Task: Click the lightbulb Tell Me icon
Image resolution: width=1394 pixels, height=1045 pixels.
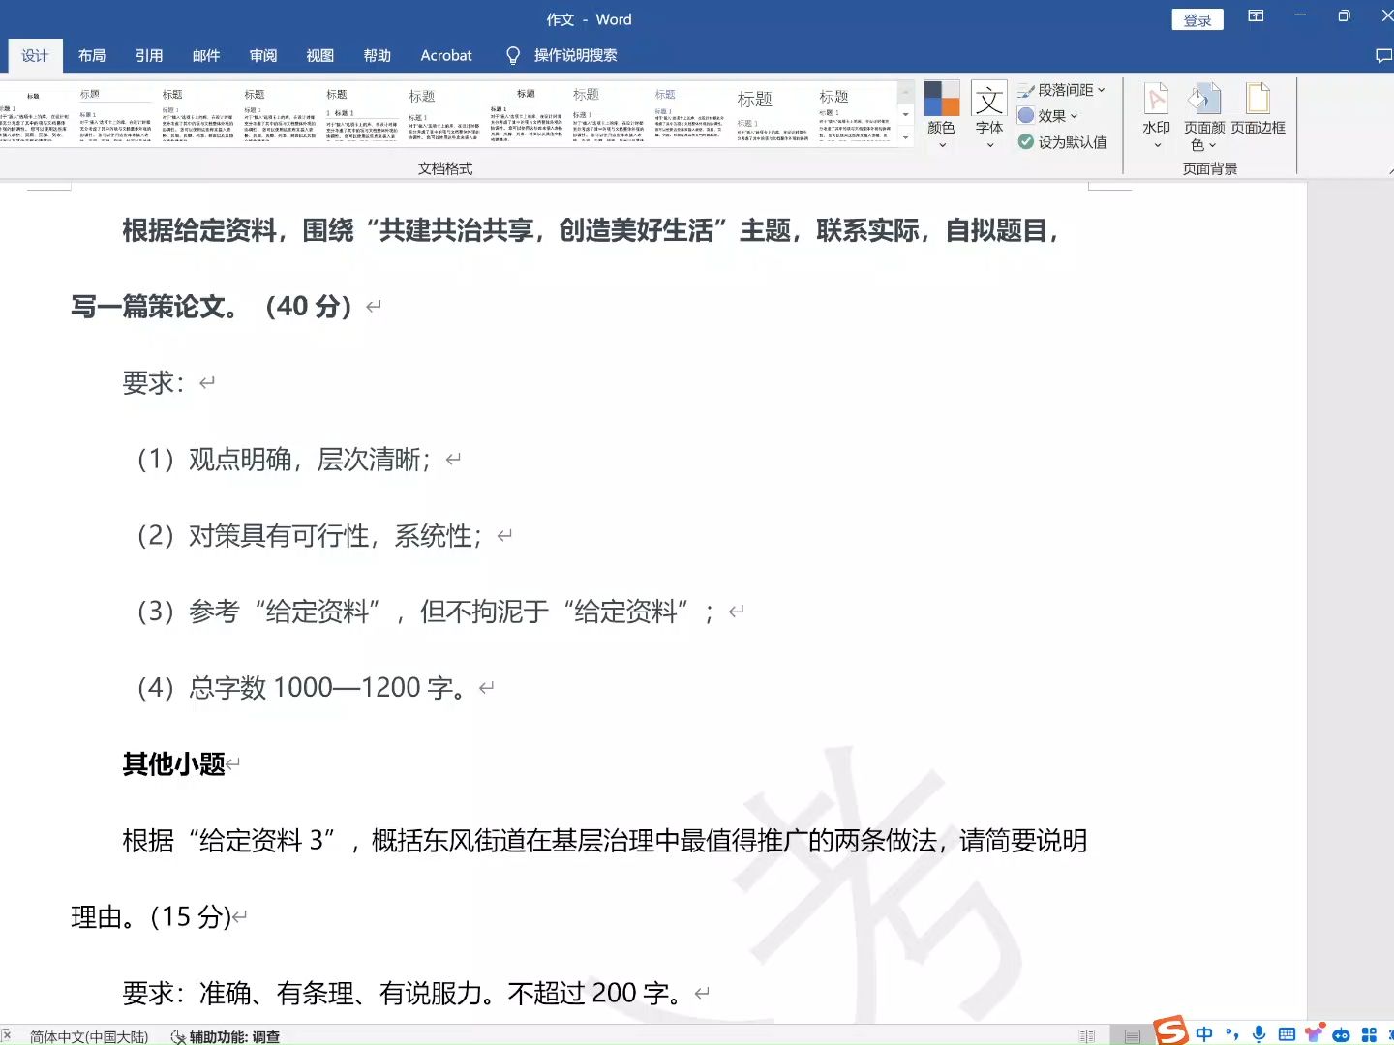Action: 513,55
